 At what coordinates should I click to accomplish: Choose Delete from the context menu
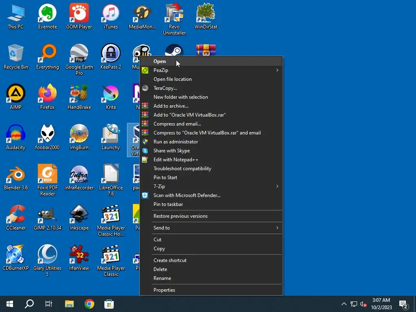(211, 269)
